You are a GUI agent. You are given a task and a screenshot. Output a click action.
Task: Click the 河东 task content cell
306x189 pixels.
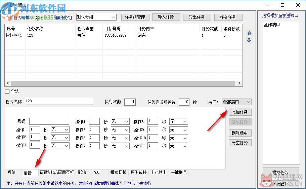(142, 35)
